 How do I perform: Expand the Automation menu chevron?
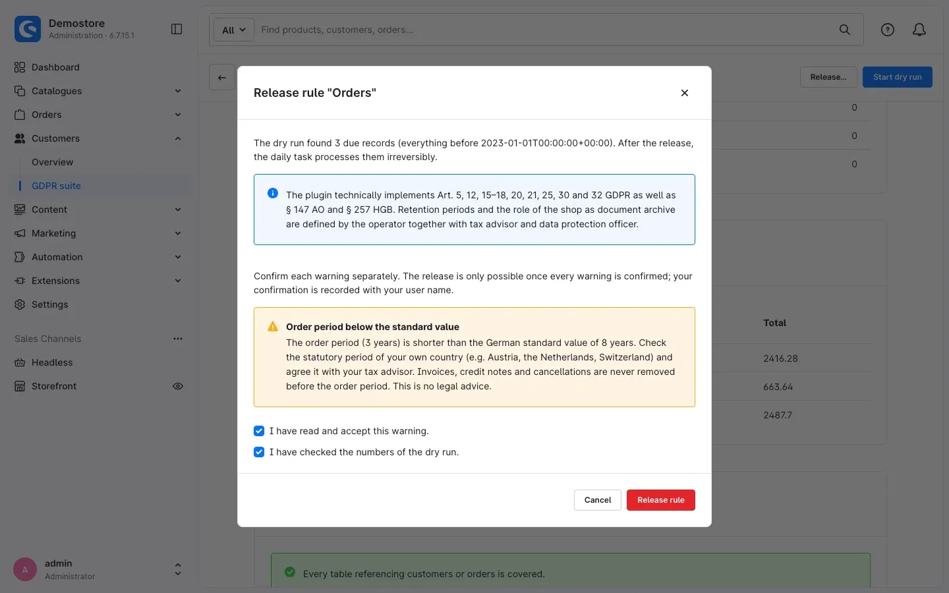coord(178,257)
